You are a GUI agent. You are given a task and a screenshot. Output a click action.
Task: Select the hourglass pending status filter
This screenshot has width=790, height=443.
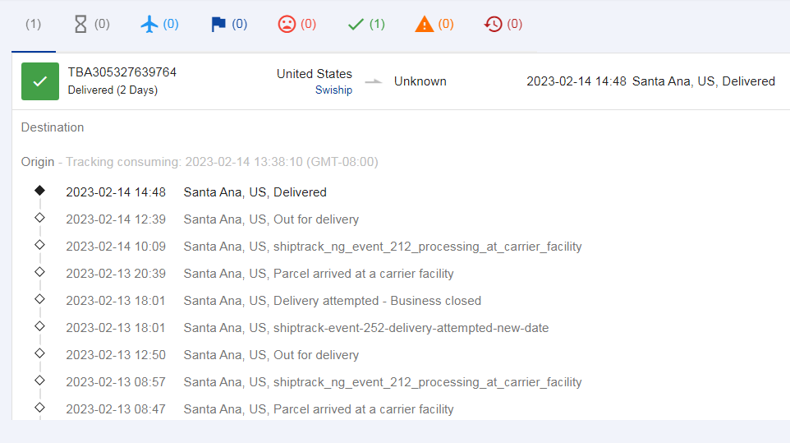[x=92, y=24]
